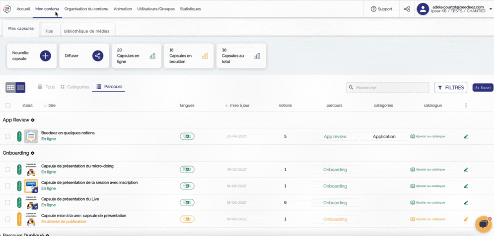The image size is (494, 236).
Task: Switch to grid view layout icon
Action: (x=10, y=88)
